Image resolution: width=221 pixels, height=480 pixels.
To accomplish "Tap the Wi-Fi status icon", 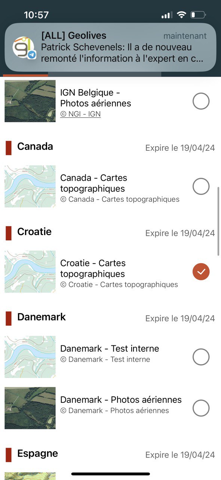I will 182,15.
